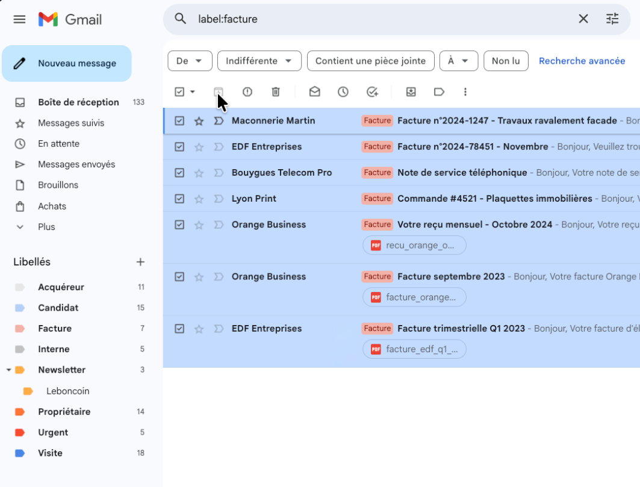Mark selected as read envelope icon
Screen dimensions: 640x487
(314, 92)
